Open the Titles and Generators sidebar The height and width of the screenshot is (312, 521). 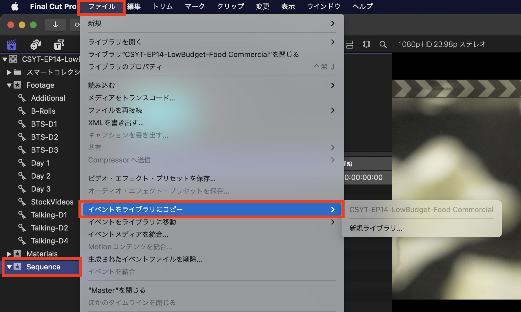[x=58, y=44]
